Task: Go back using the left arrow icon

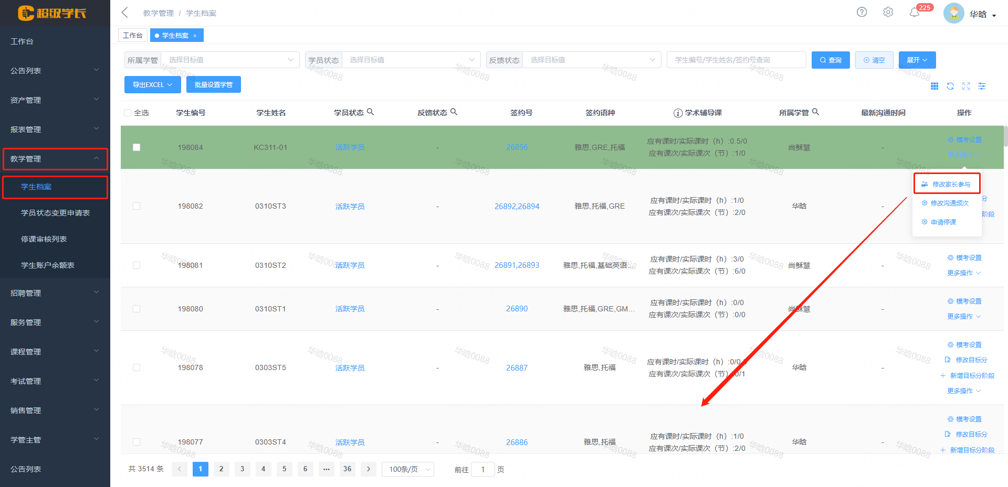Action: coord(124,13)
